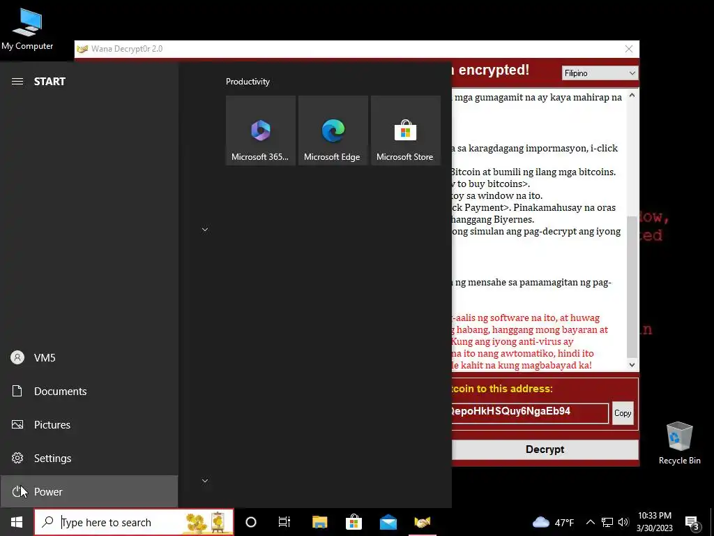Expand the Start menu hamburger icon

click(x=17, y=81)
